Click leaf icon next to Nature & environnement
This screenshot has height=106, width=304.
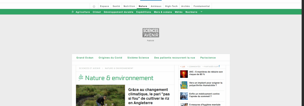click(x=81, y=78)
